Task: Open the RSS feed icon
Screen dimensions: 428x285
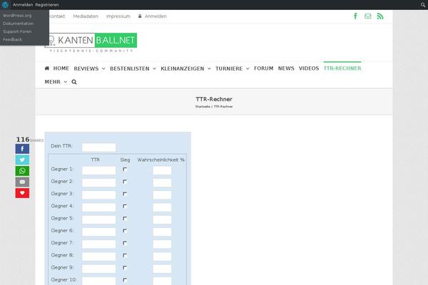Action: click(380, 16)
